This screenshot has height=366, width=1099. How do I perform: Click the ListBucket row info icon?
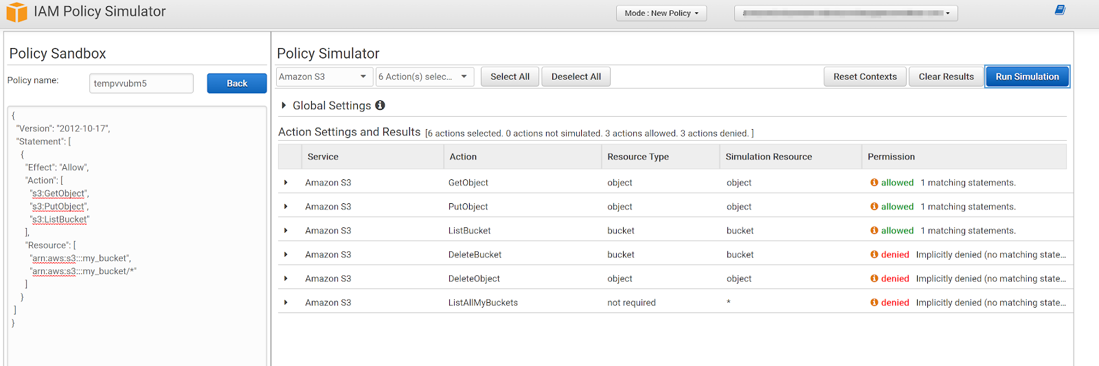[874, 231]
